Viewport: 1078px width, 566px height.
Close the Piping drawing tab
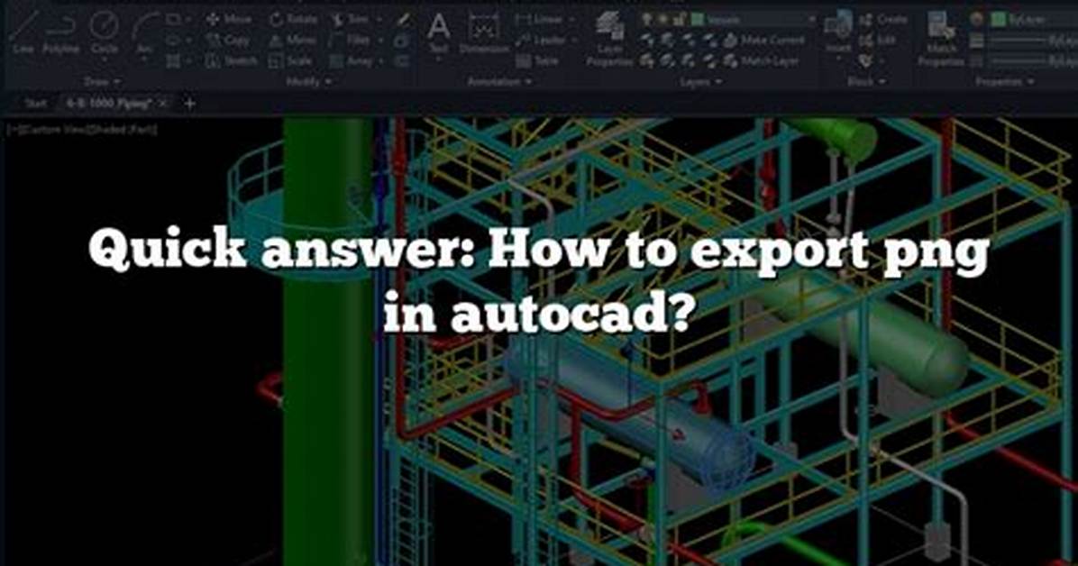pyautogui.click(x=163, y=104)
